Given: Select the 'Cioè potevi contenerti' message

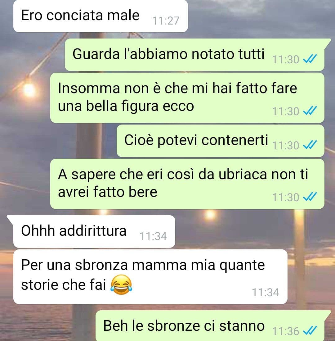Looking at the screenshot, I should click(221, 141).
